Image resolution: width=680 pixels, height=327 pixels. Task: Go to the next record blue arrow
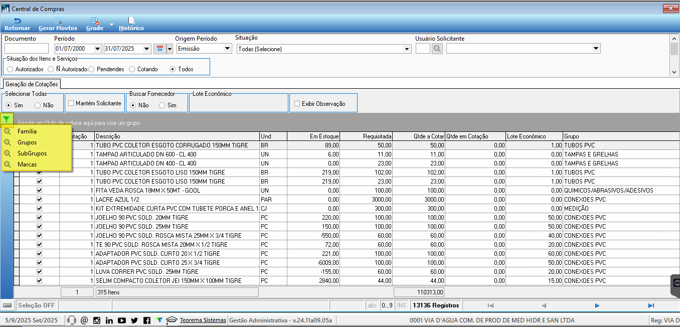[x=597, y=305]
